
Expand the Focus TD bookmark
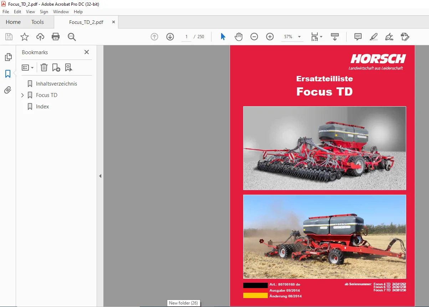22,95
